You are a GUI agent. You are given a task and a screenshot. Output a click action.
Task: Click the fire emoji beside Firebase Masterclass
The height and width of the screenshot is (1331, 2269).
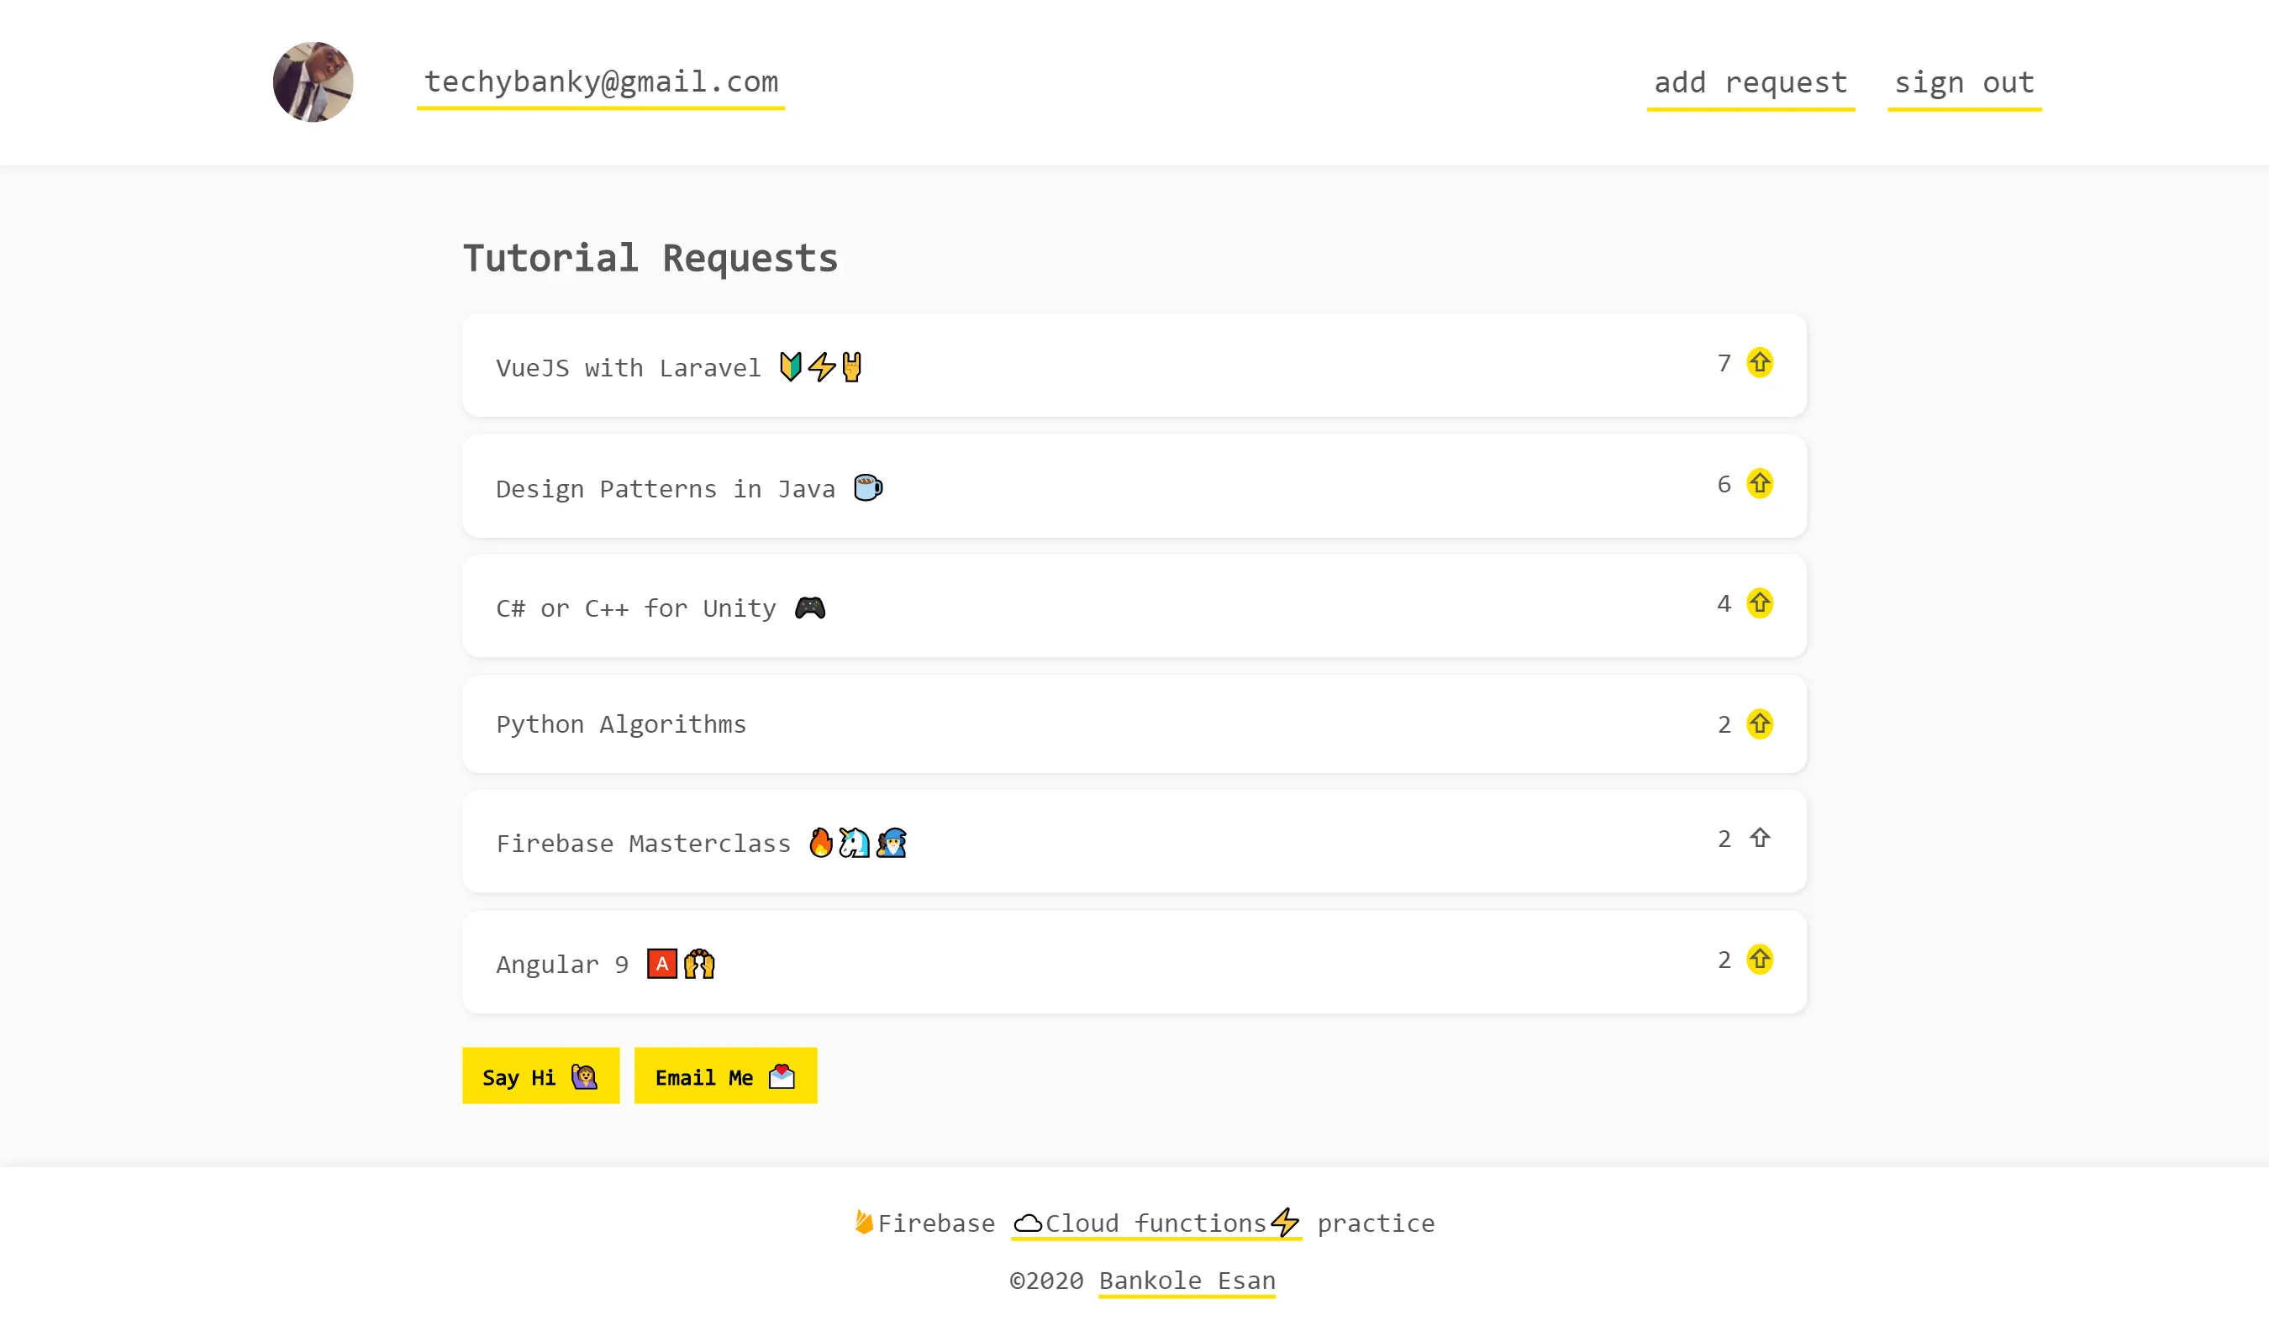[820, 843]
